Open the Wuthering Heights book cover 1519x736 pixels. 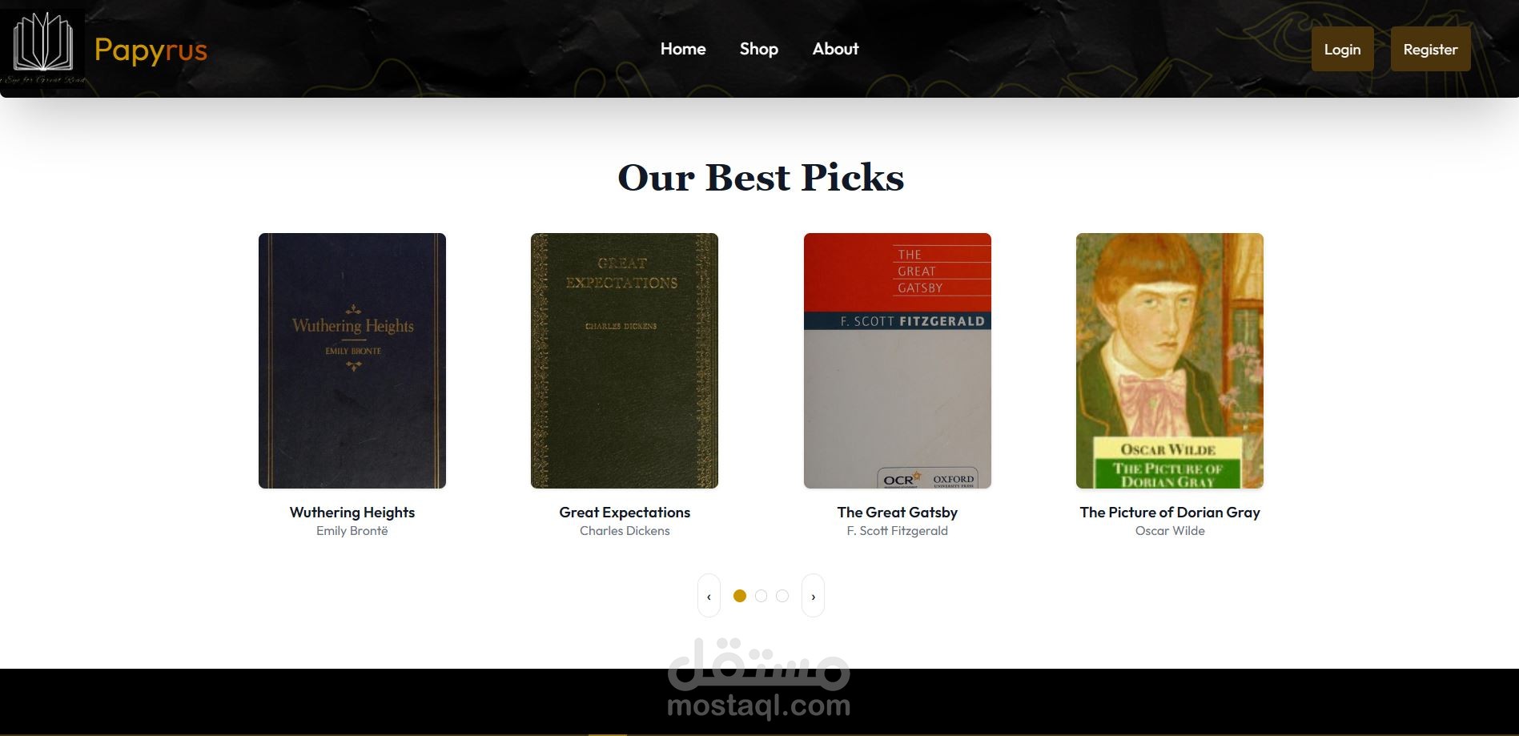pyautogui.click(x=352, y=360)
